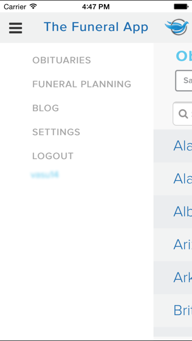Open Settings from the side menu
This screenshot has width=192, height=341.
(x=56, y=132)
